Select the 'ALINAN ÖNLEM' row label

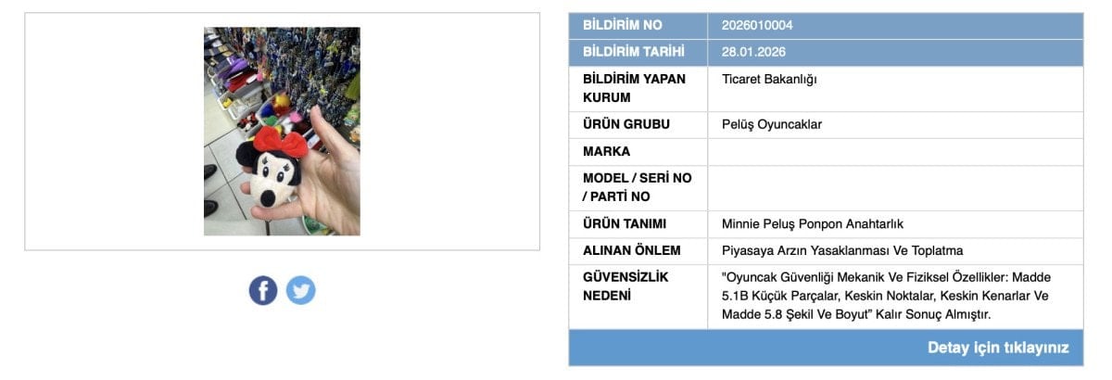632,250
